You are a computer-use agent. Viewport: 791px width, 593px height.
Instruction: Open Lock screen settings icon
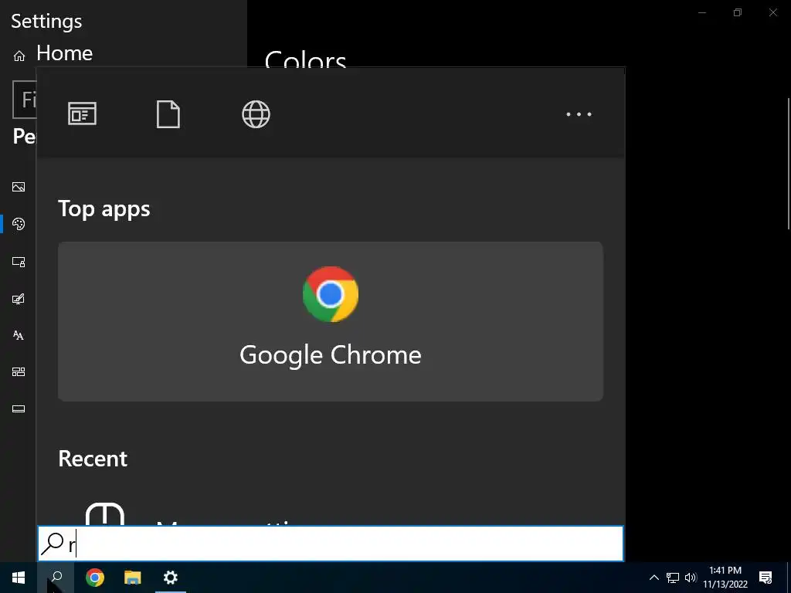coord(19,262)
